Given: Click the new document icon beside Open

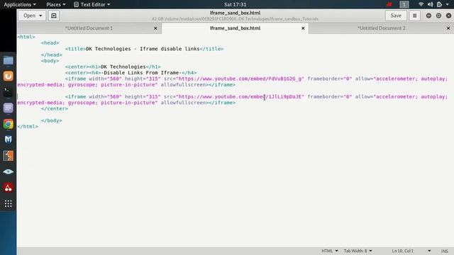Looking at the screenshot, I should click(54, 16).
